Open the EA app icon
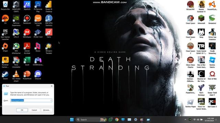The height and width of the screenshot is (123, 220). 5,19
